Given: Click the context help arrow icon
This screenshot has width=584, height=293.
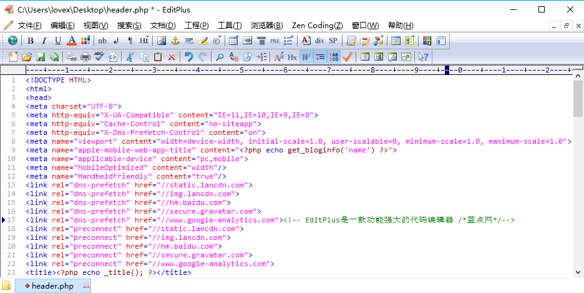Looking at the screenshot, I should [x=423, y=57].
